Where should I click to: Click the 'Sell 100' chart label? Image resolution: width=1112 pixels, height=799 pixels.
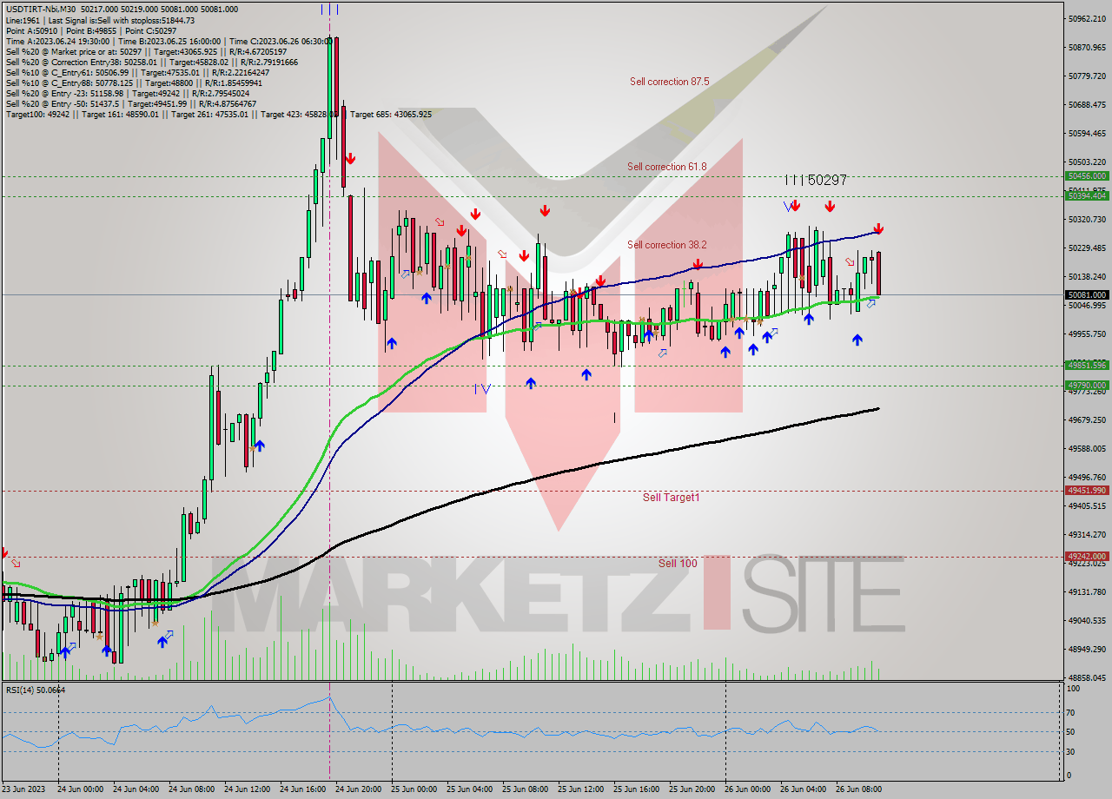pos(678,564)
